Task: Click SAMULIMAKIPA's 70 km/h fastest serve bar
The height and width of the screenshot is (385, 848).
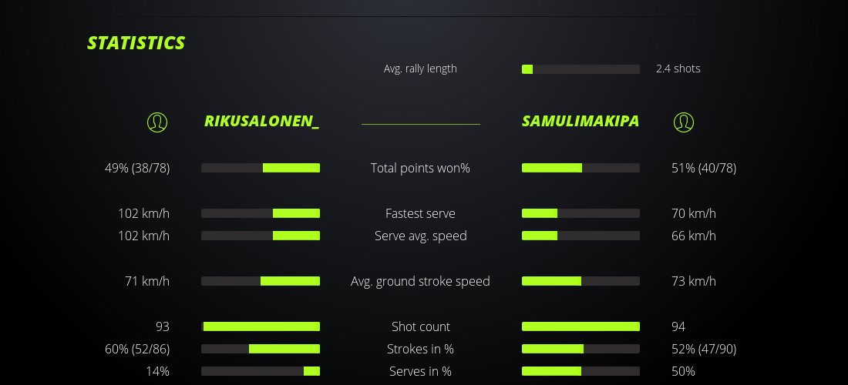Action: [580, 213]
